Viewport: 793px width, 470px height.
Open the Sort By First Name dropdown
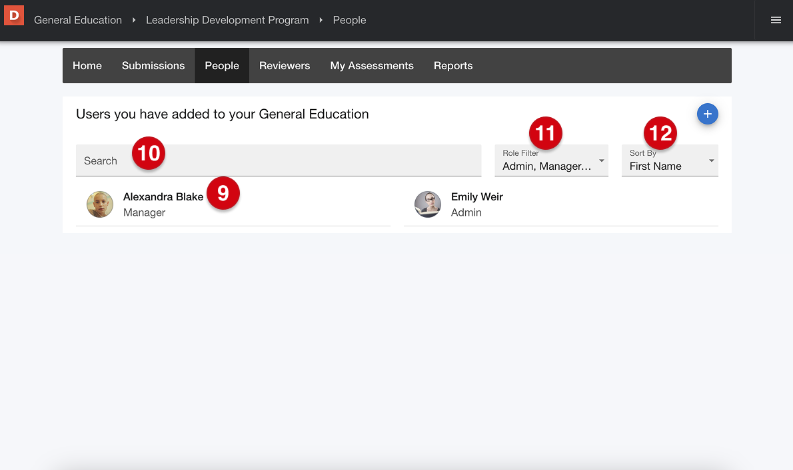click(670, 160)
